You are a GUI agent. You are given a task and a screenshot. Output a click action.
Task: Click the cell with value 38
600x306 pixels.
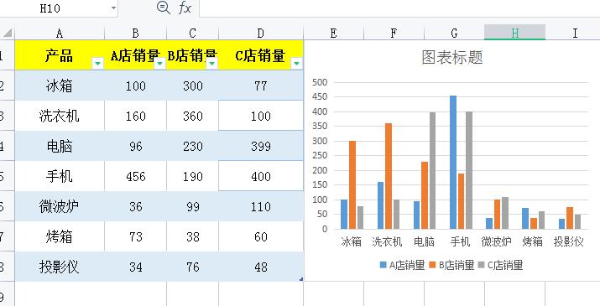192,236
